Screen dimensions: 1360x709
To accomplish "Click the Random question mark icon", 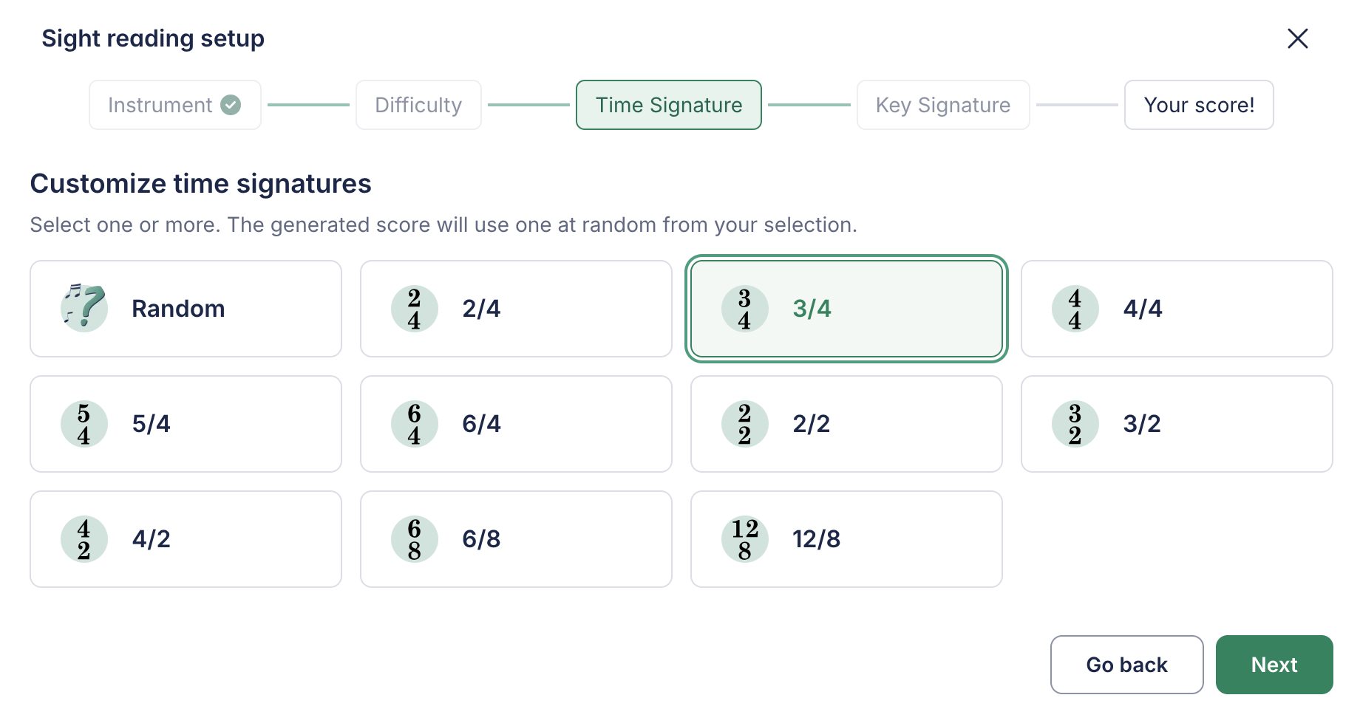I will (x=84, y=308).
